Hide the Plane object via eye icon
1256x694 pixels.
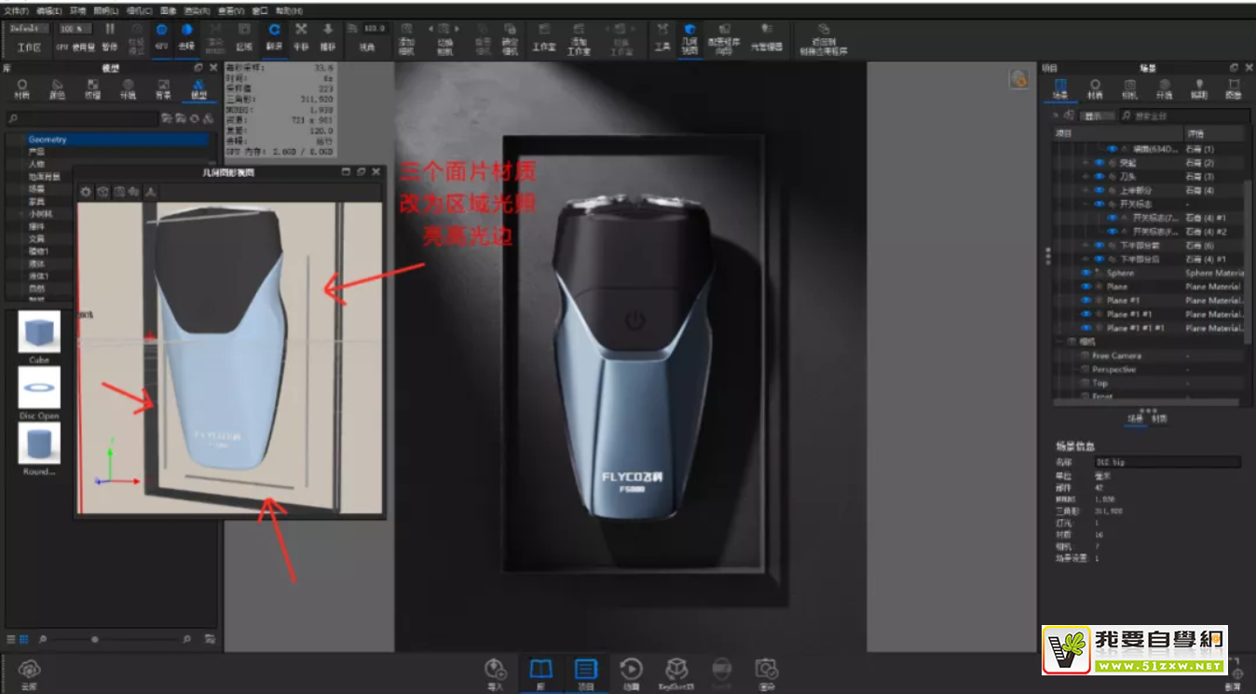click(1085, 287)
